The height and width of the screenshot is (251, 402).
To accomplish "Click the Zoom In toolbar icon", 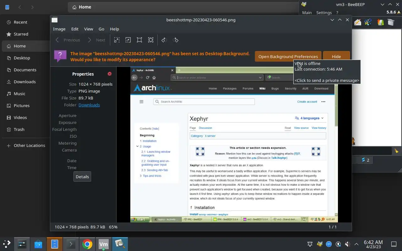I will (117, 40).
